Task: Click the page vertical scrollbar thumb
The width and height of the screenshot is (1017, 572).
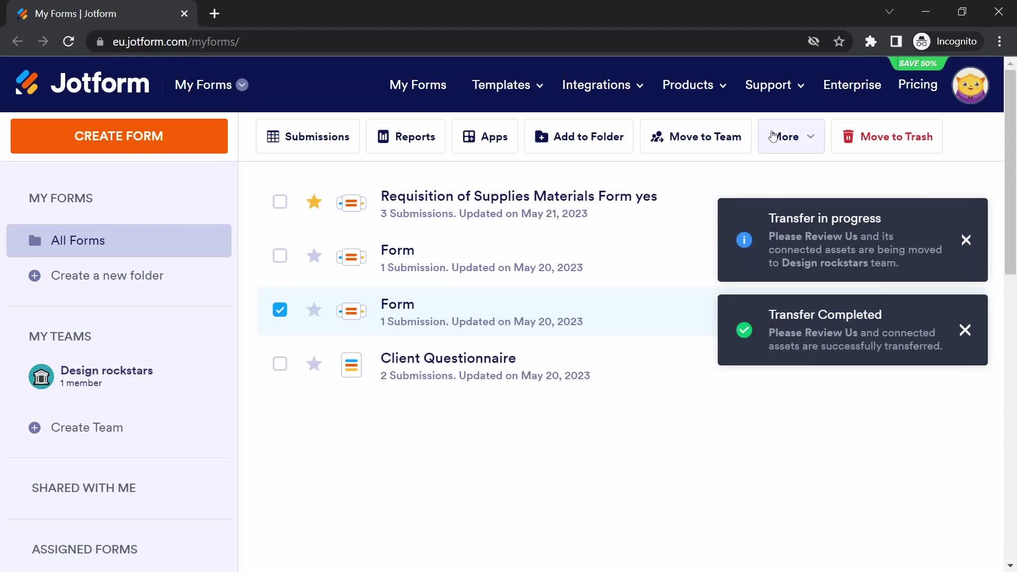Action: (x=1010, y=171)
